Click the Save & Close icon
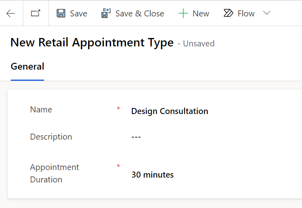This screenshot has width=302, height=208. [x=106, y=13]
